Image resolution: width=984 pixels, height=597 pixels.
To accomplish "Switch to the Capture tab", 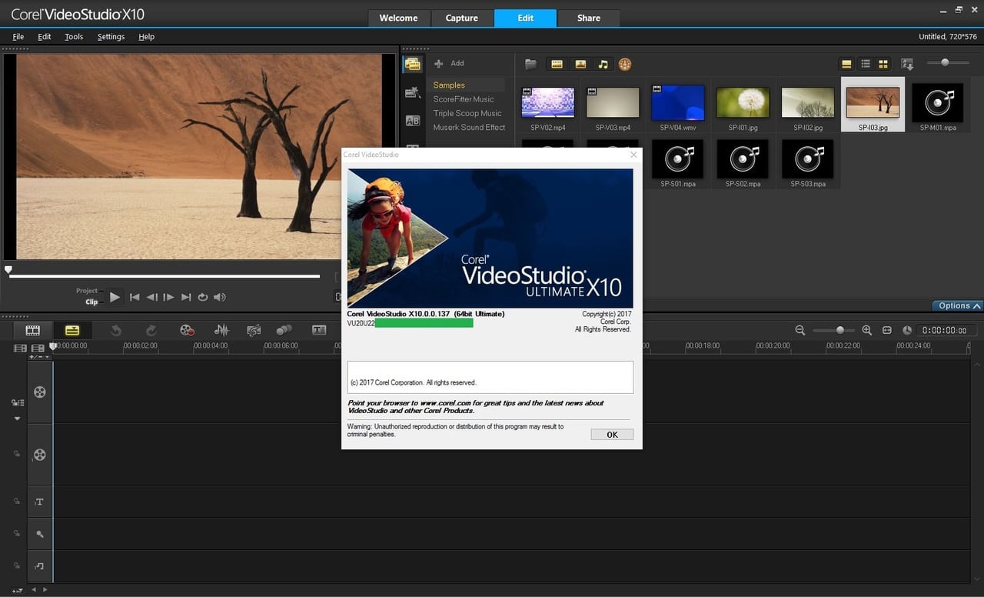I will 461,18.
